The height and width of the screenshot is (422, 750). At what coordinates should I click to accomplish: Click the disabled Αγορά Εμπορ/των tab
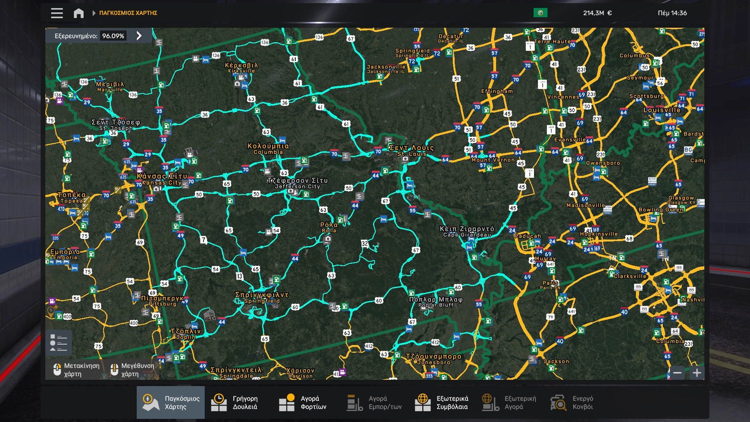[x=374, y=402]
